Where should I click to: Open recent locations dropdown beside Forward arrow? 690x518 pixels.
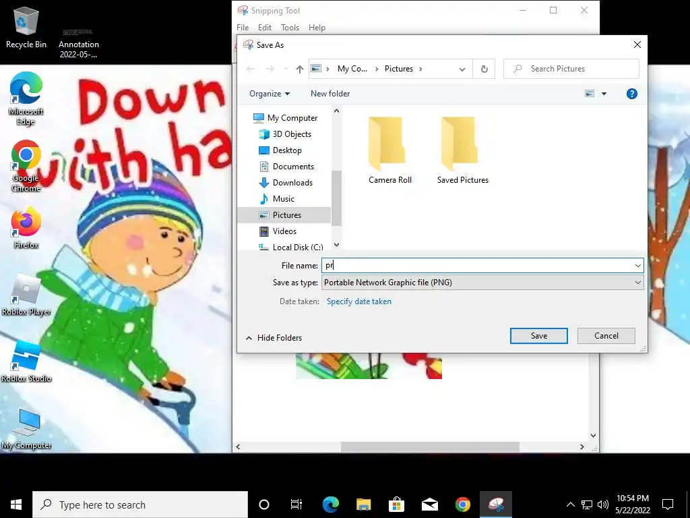[x=286, y=69]
